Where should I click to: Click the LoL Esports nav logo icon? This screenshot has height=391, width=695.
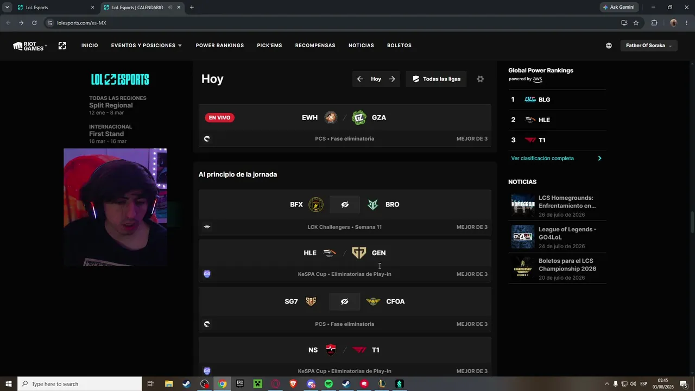62,46
